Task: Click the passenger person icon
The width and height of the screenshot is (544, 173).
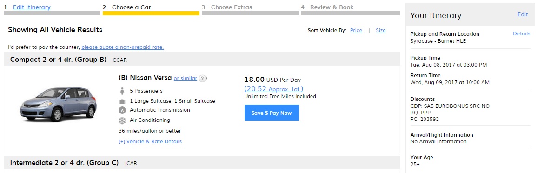Action: tap(122, 91)
